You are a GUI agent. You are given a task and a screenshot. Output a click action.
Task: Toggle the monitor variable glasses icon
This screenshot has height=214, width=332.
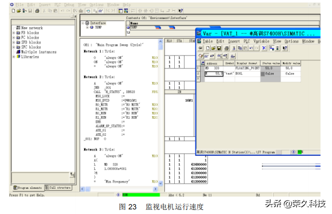pos(206,55)
